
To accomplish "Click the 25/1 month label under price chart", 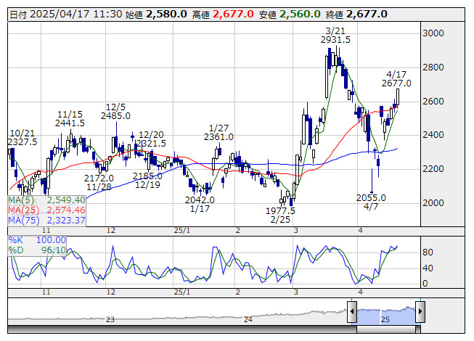I will (x=182, y=231).
